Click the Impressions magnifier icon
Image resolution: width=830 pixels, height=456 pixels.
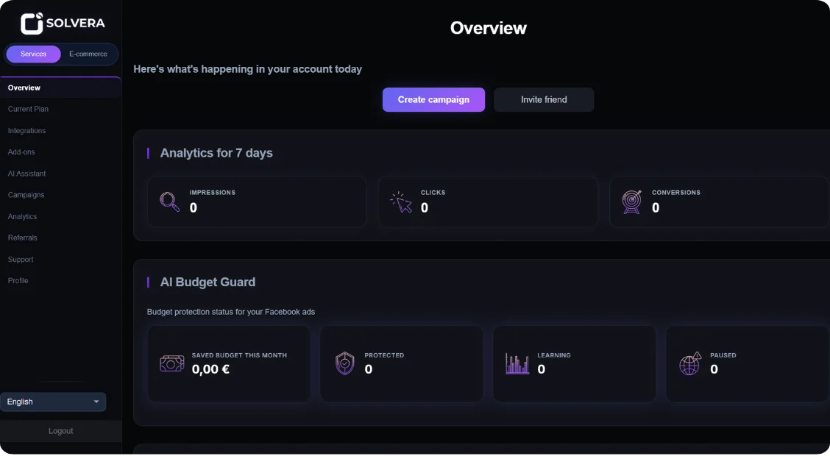click(x=170, y=202)
